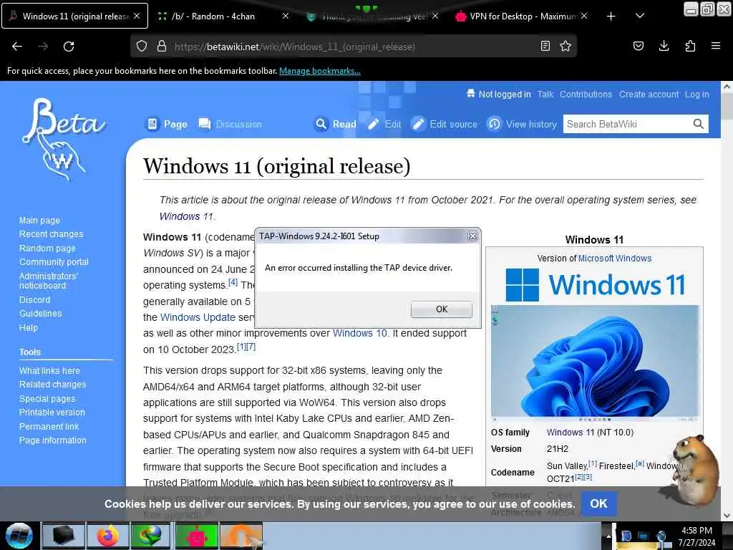This screenshot has height=550, width=733.
Task: Open the tracking protection shield icon
Action: 142,46
